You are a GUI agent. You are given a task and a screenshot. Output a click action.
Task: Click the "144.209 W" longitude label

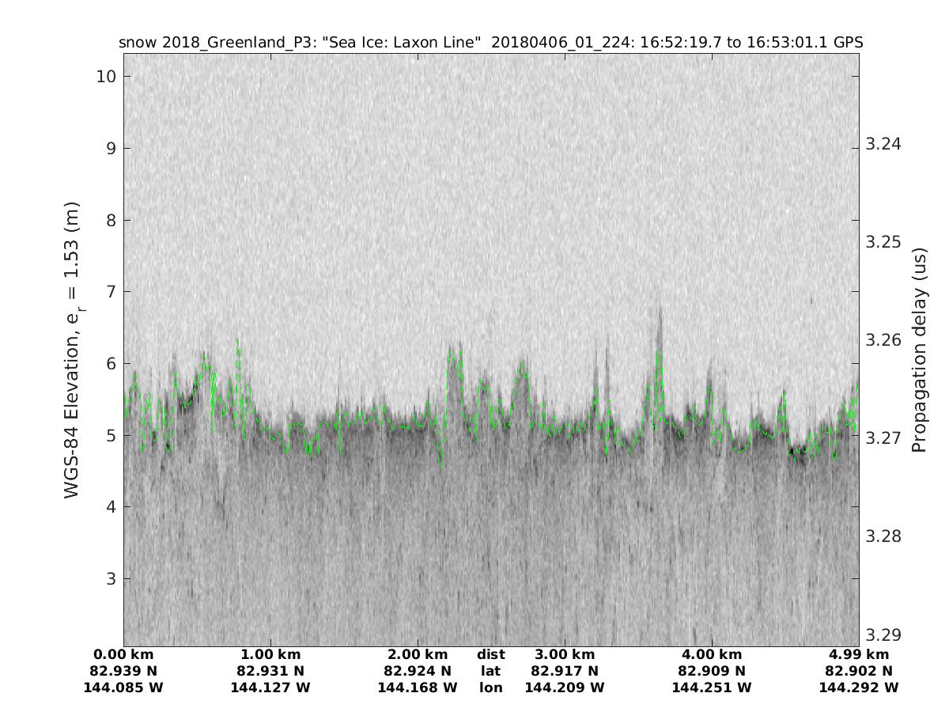(x=565, y=687)
